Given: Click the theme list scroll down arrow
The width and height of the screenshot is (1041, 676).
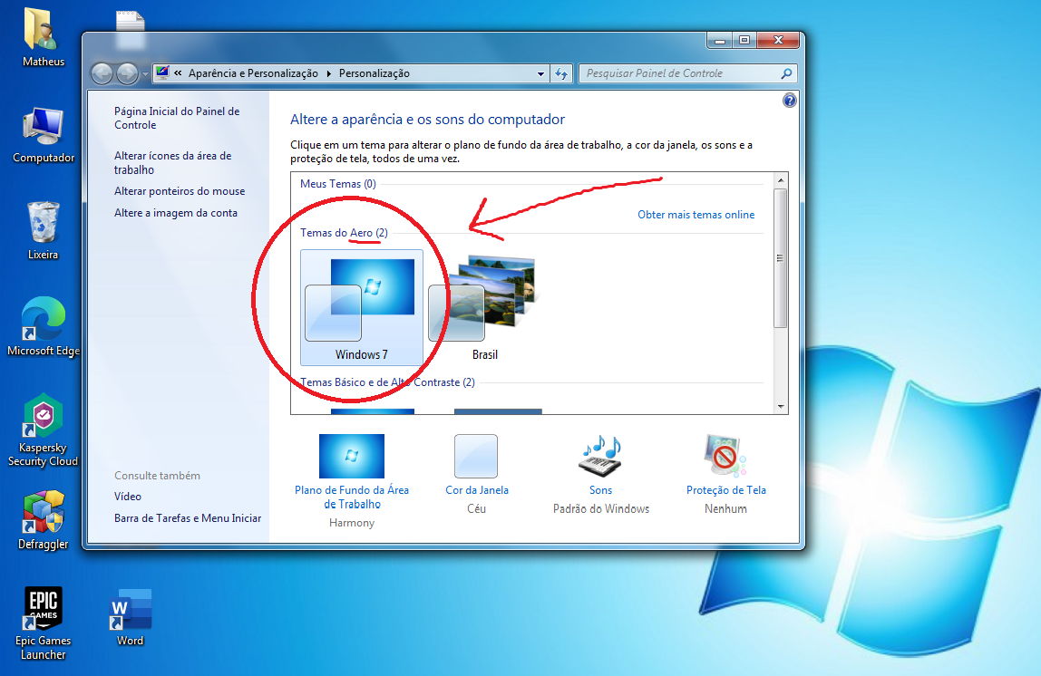Looking at the screenshot, I should [781, 407].
